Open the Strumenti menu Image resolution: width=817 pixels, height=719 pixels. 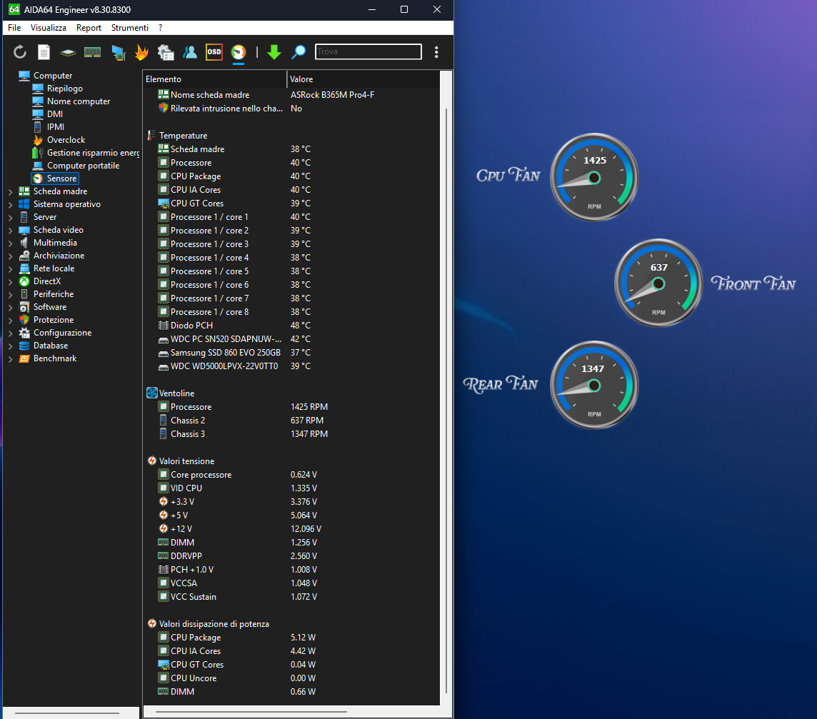[130, 28]
